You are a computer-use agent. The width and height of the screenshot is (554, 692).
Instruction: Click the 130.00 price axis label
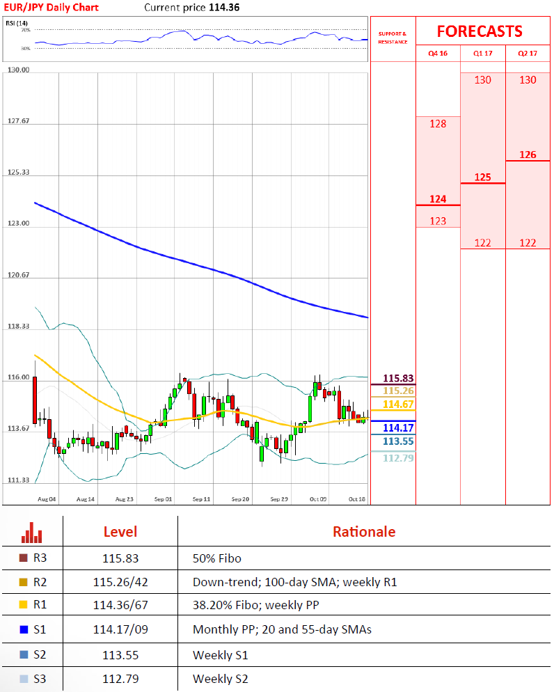19,70
